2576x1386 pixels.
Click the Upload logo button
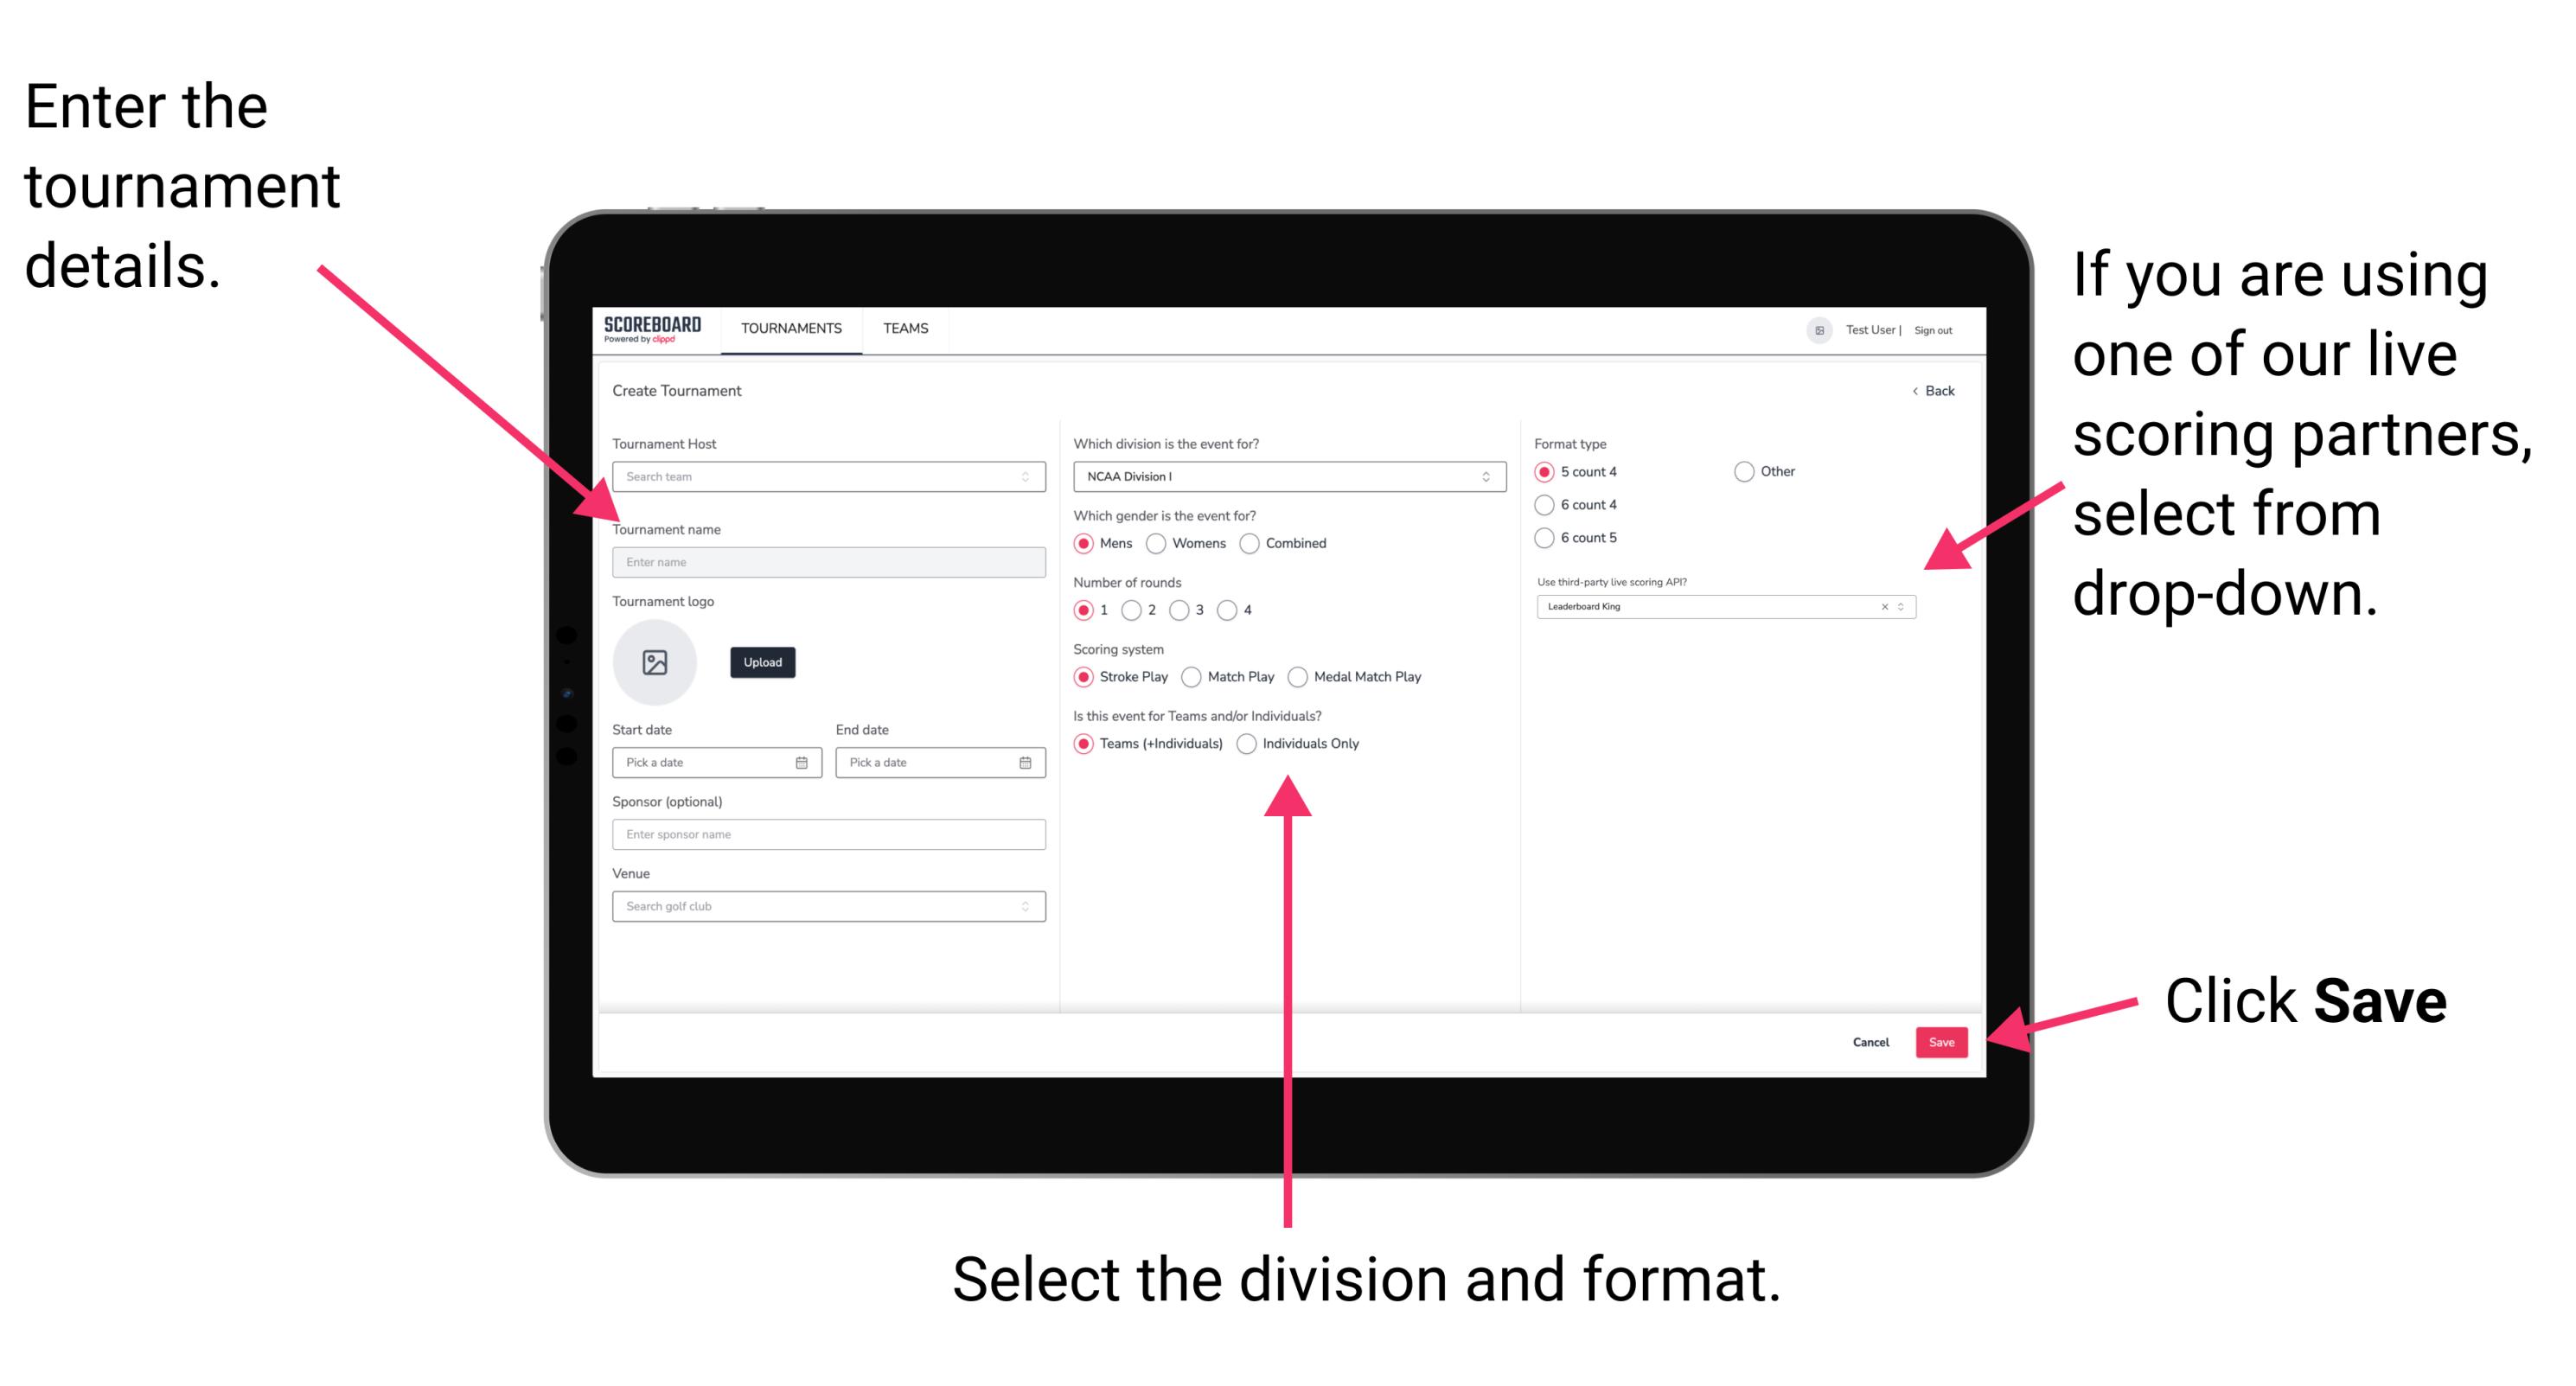[763, 662]
